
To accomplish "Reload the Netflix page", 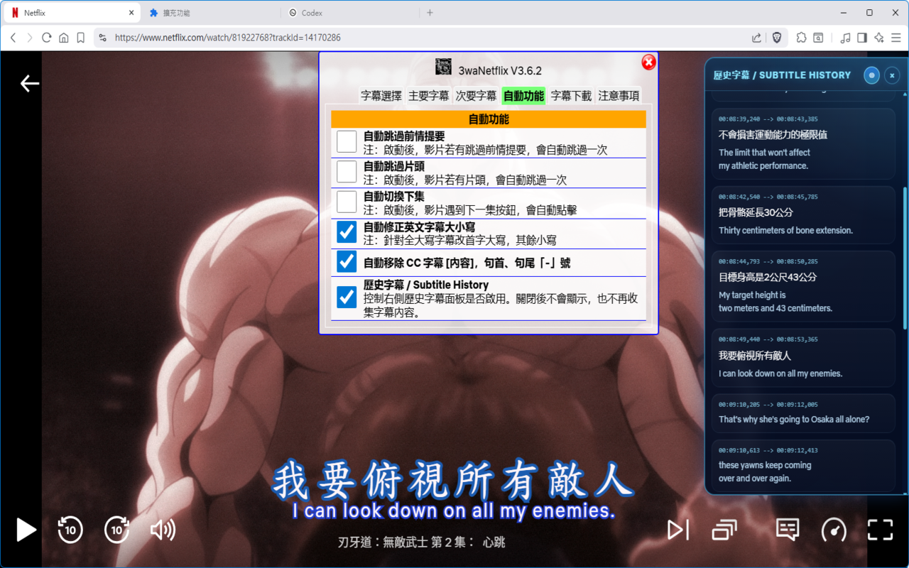I will coord(47,38).
